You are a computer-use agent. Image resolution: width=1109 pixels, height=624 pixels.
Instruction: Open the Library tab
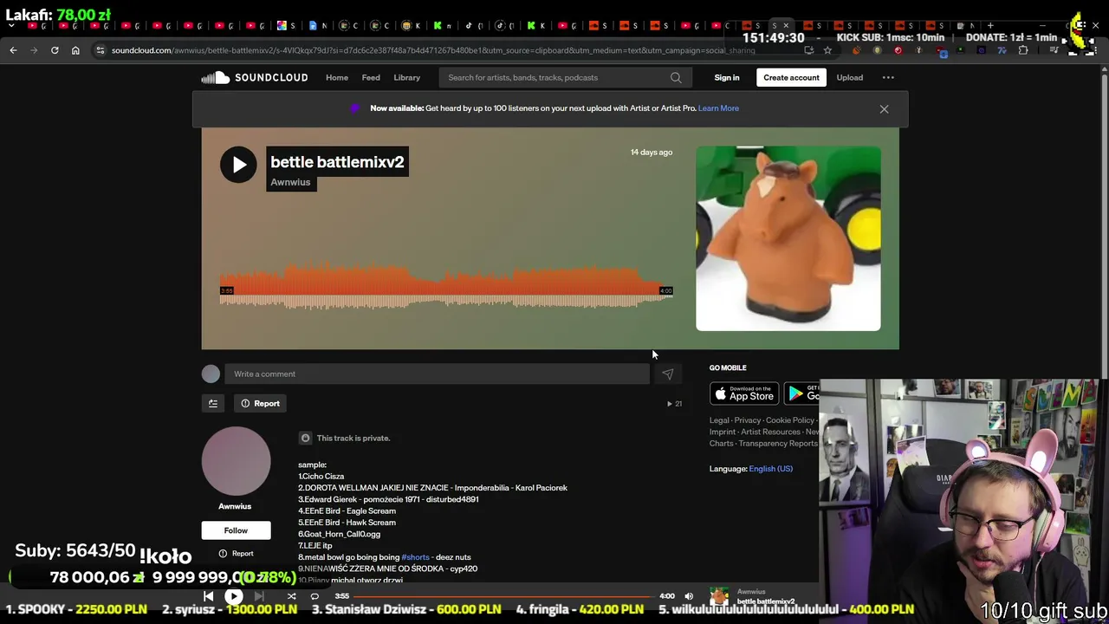(x=407, y=78)
